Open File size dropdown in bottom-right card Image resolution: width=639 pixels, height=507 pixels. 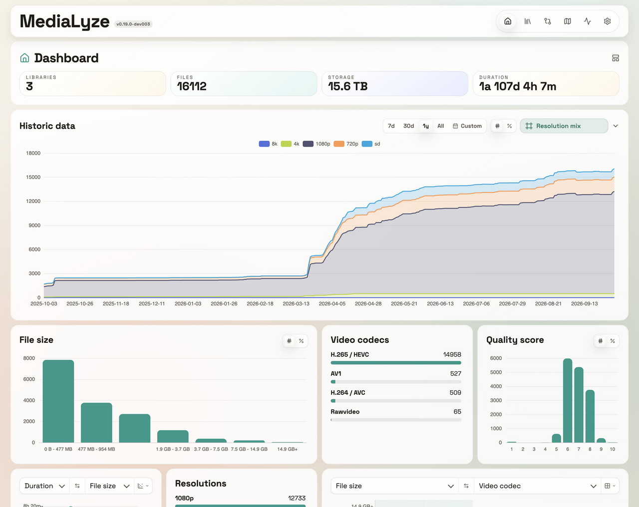[x=395, y=486]
